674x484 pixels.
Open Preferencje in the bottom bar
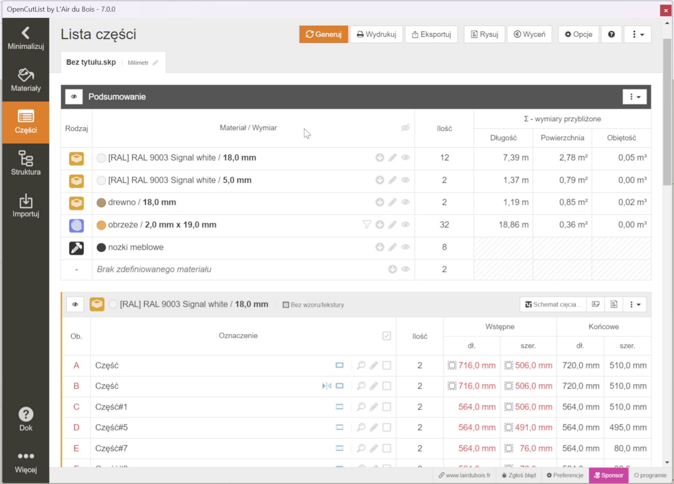565,475
